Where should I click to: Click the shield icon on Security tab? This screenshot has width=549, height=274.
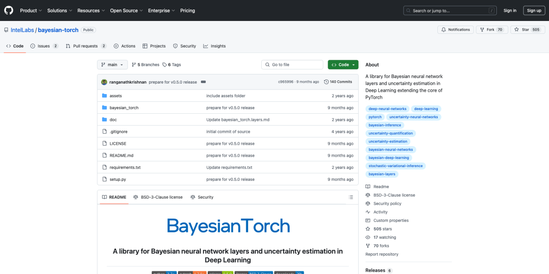pyautogui.click(x=175, y=46)
